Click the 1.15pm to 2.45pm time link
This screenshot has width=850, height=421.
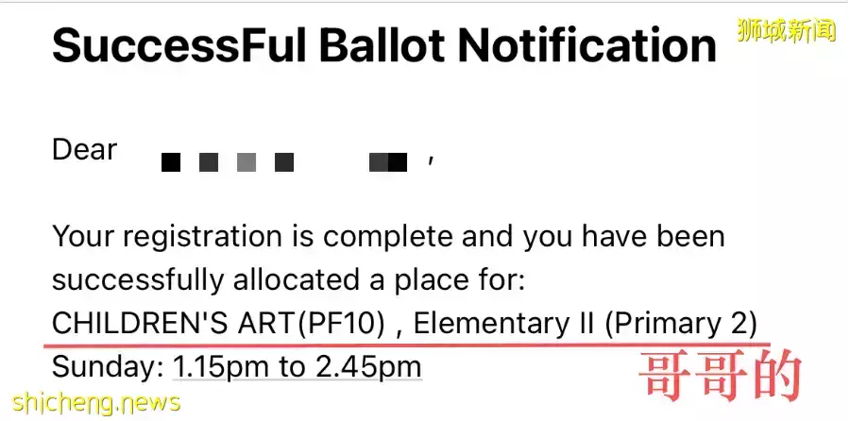[x=297, y=367]
